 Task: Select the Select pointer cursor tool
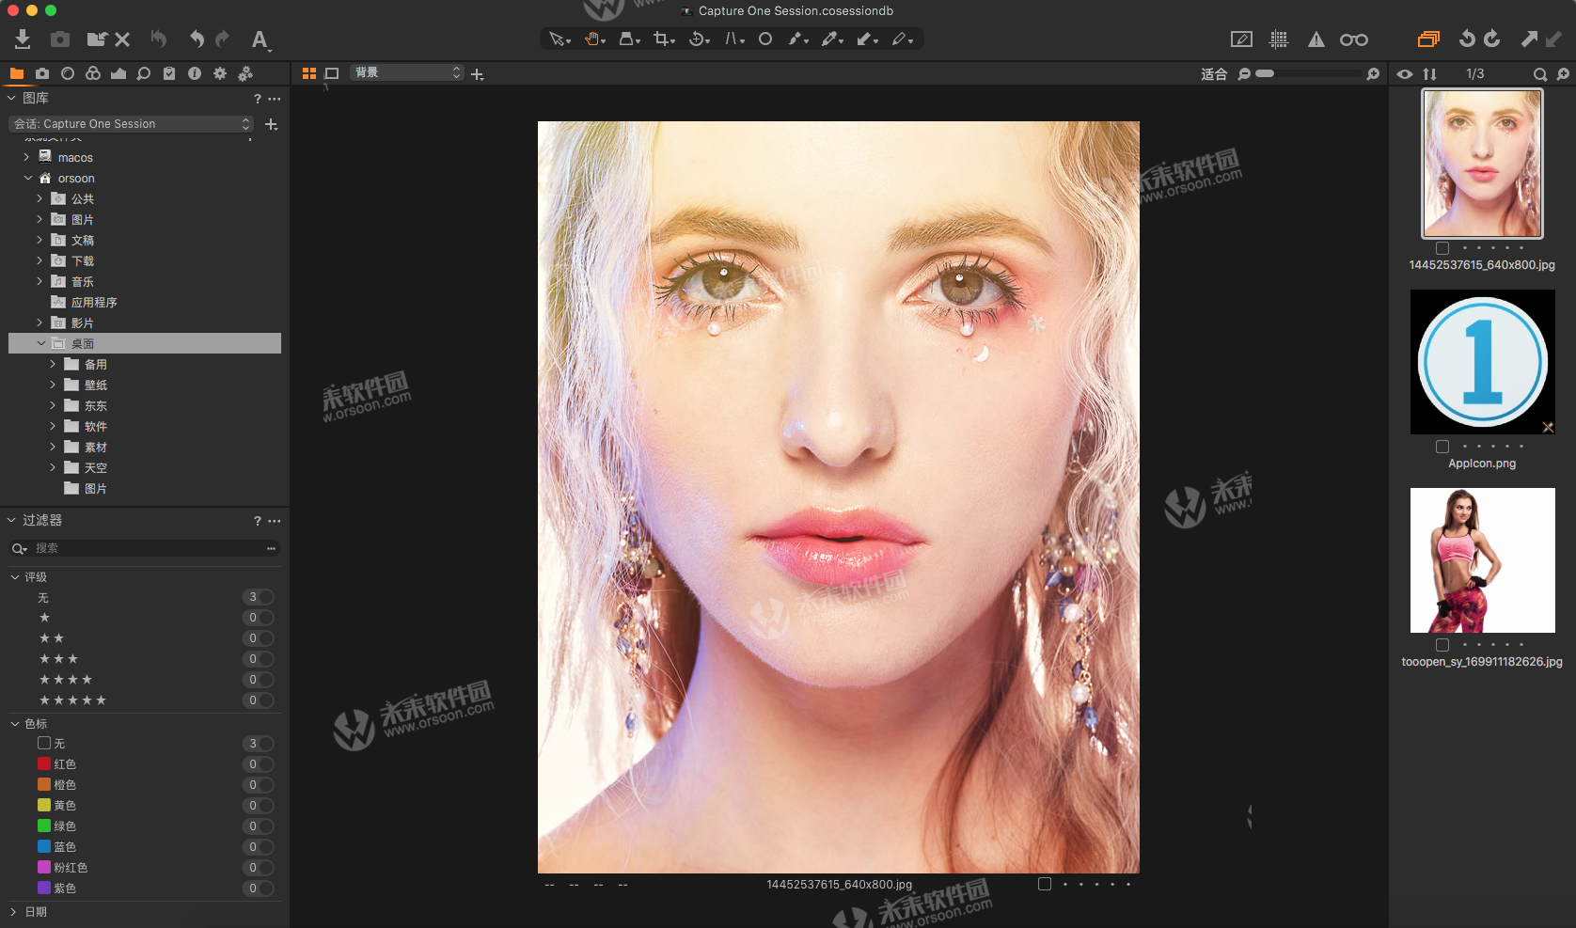click(559, 39)
